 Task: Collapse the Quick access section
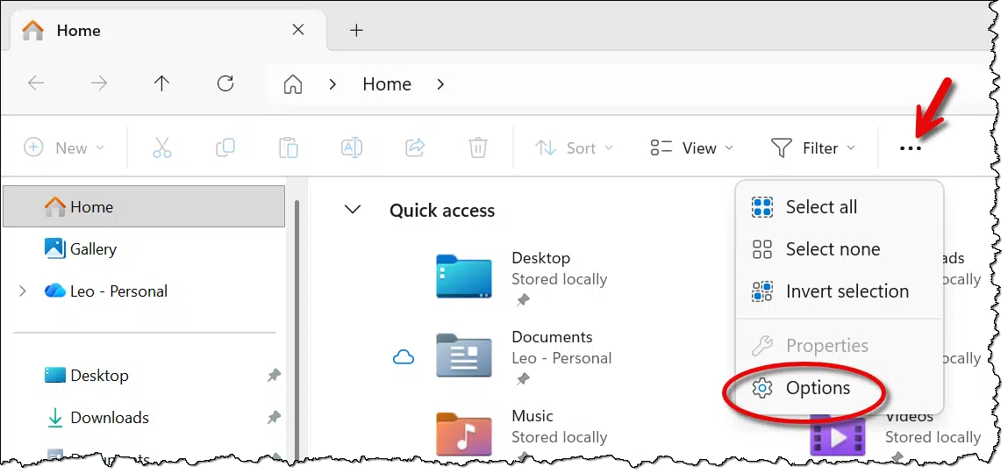click(x=353, y=210)
